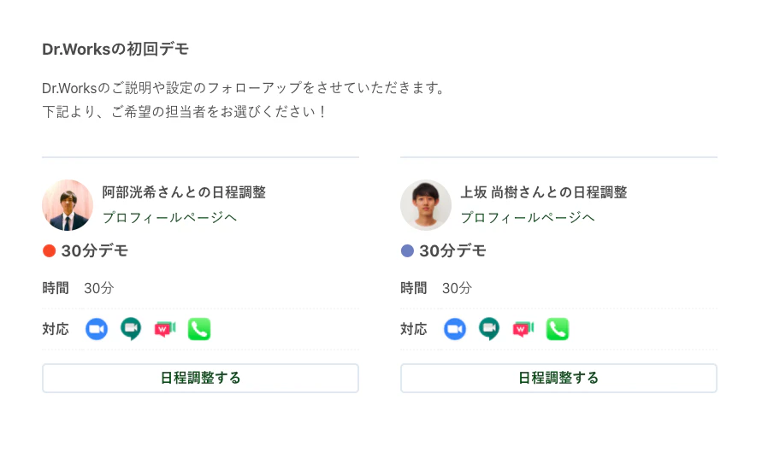762x459 pixels.
Task: Click 上坂尚樹's profile photo
Action: (x=426, y=205)
